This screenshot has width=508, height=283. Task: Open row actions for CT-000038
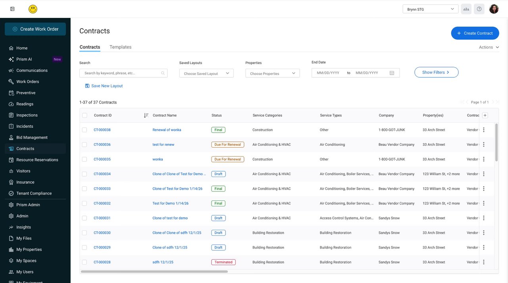click(484, 130)
